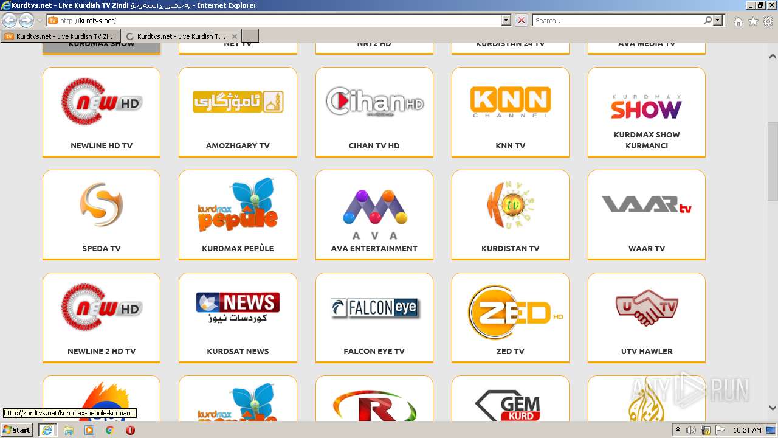Open the Falcon Eye TV logo
Viewport: 778px width, 438px height.
tap(374, 308)
